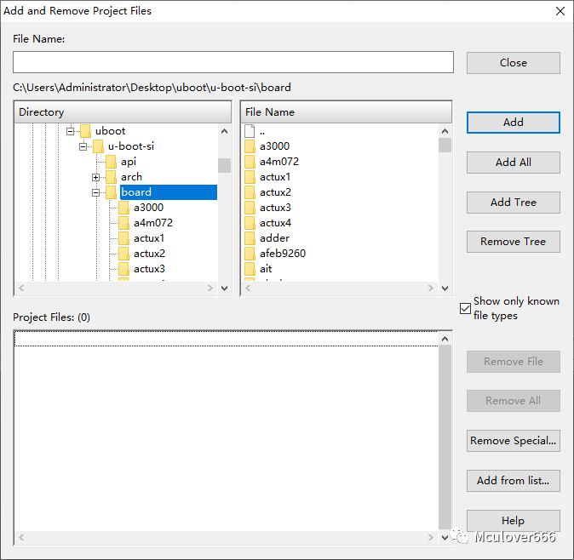Click actux1 folder icon in File Name list
The image size is (574, 560).
pyautogui.click(x=250, y=177)
